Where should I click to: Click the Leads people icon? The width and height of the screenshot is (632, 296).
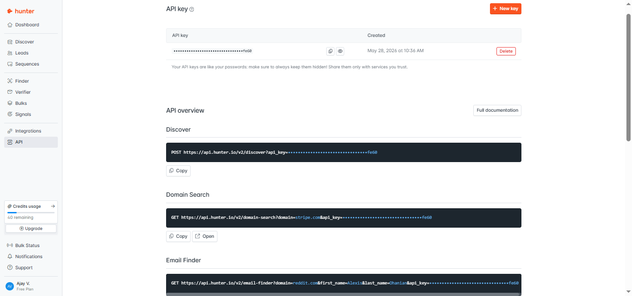pos(10,53)
